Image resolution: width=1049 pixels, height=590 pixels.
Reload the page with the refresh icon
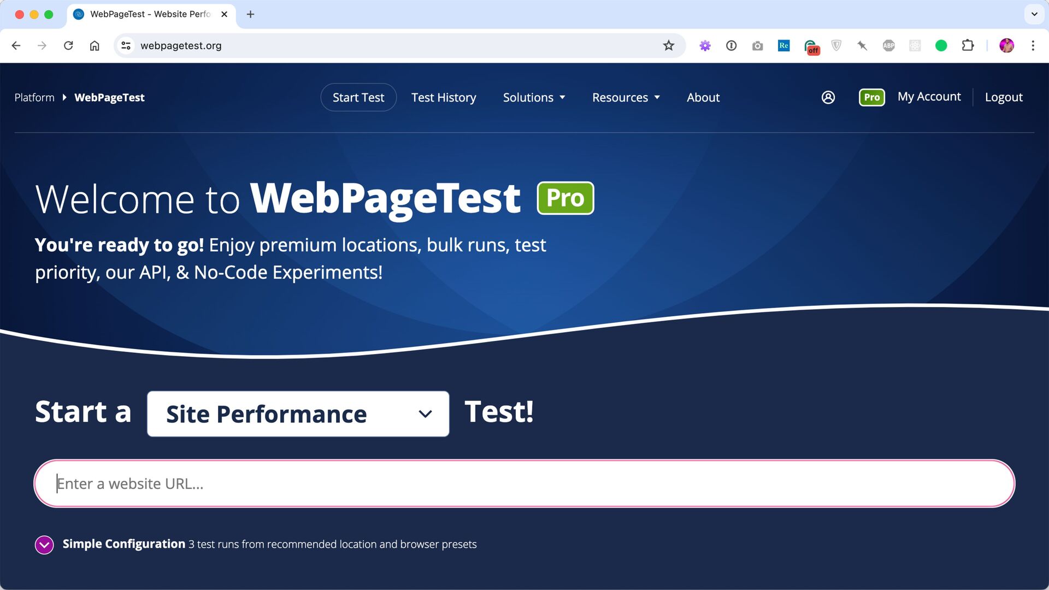point(68,46)
